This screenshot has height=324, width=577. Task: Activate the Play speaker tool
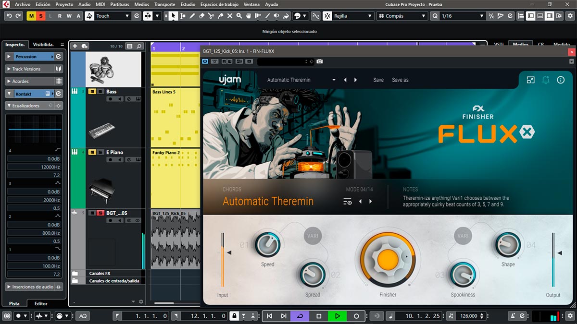[276, 16]
